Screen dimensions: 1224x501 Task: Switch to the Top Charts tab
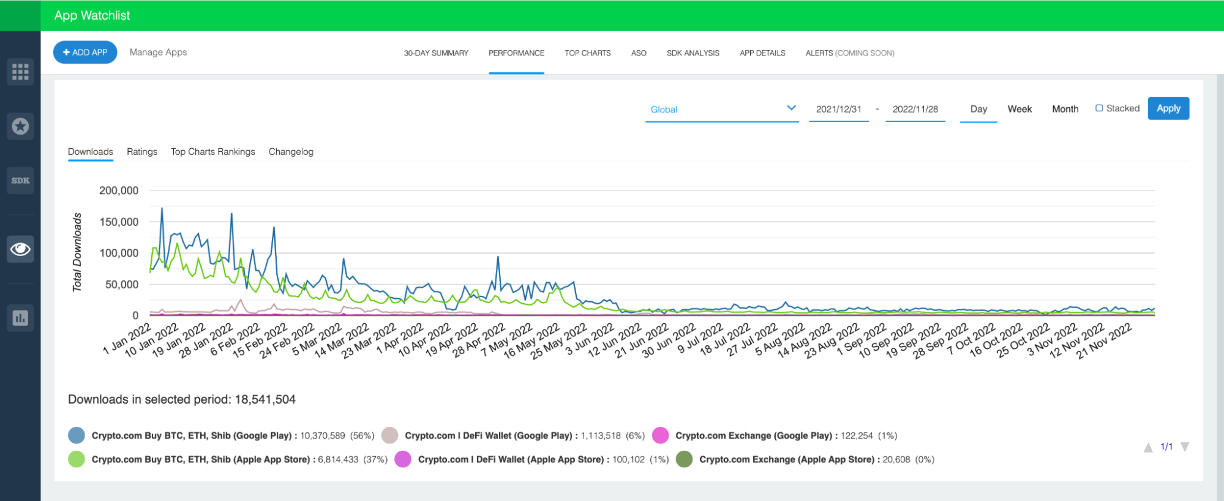[588, 53]
